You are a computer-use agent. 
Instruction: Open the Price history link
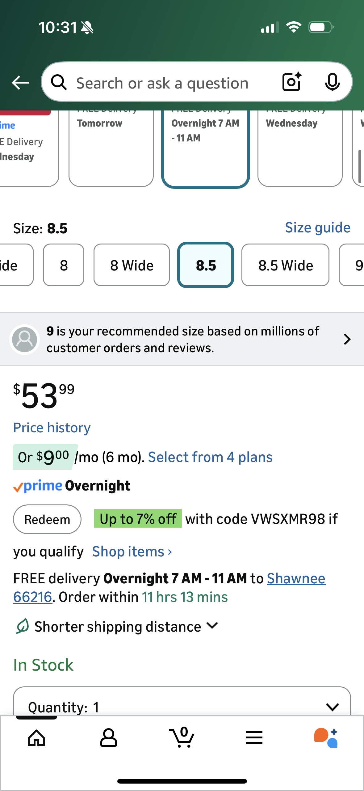point(52,428)
